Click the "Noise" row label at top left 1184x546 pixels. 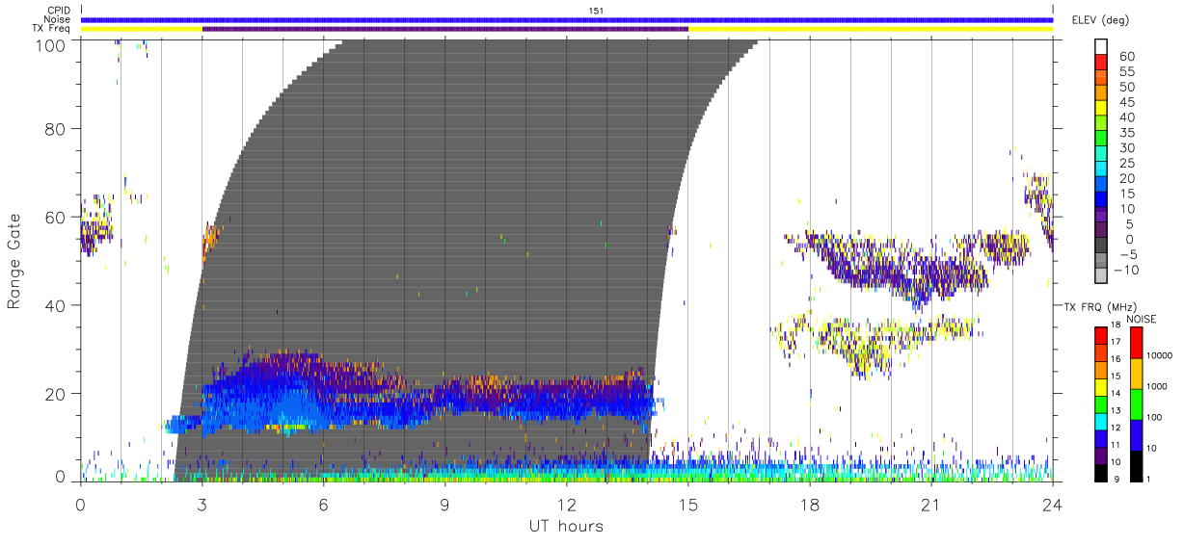coord(58,19)
